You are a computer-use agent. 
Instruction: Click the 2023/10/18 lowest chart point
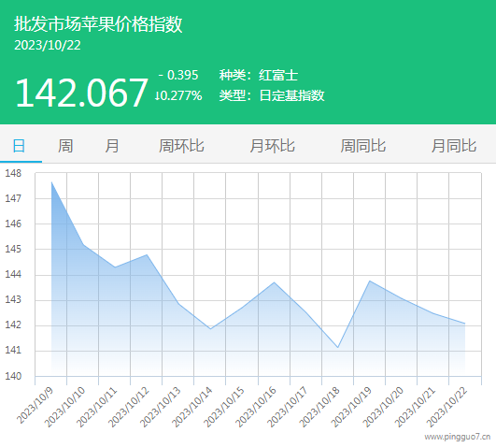pos(338,347)
